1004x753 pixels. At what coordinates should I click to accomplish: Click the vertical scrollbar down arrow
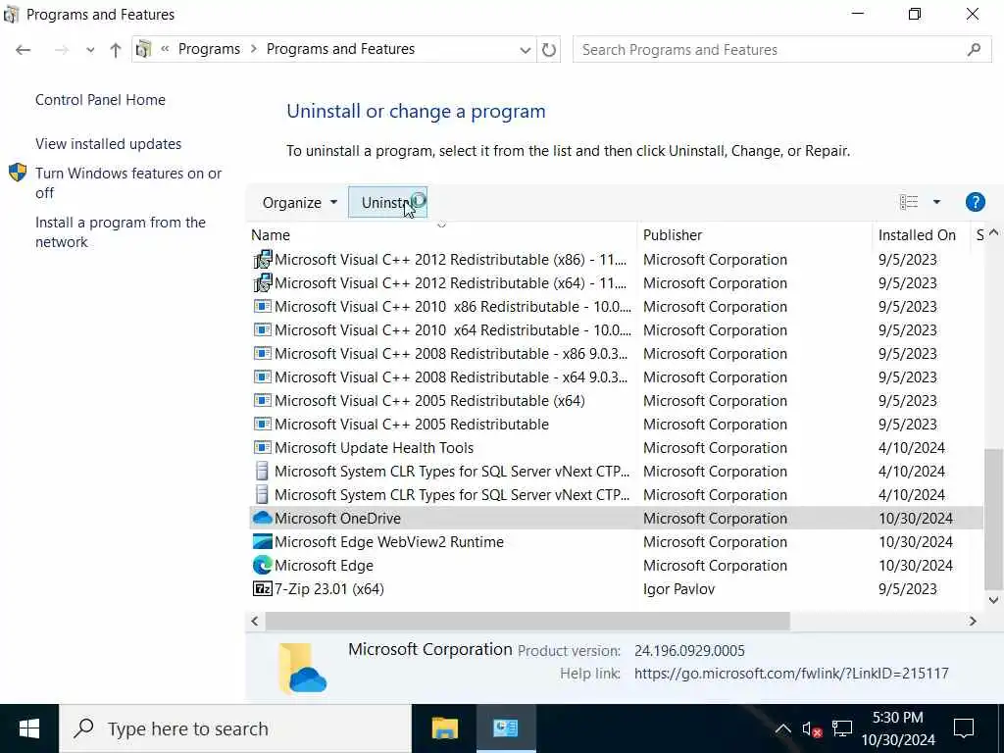[993, 600]
